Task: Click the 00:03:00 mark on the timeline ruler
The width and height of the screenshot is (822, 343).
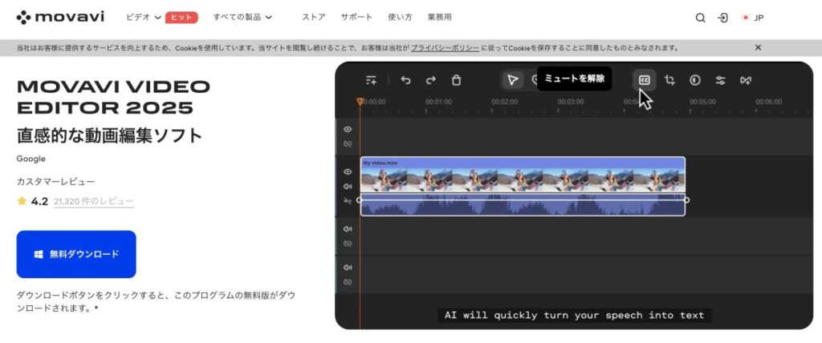Action: 571,102
